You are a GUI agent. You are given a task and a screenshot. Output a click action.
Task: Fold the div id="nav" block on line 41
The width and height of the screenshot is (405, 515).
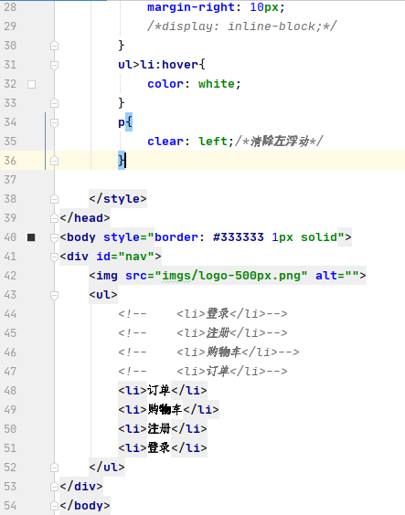[x=54, y=257]
